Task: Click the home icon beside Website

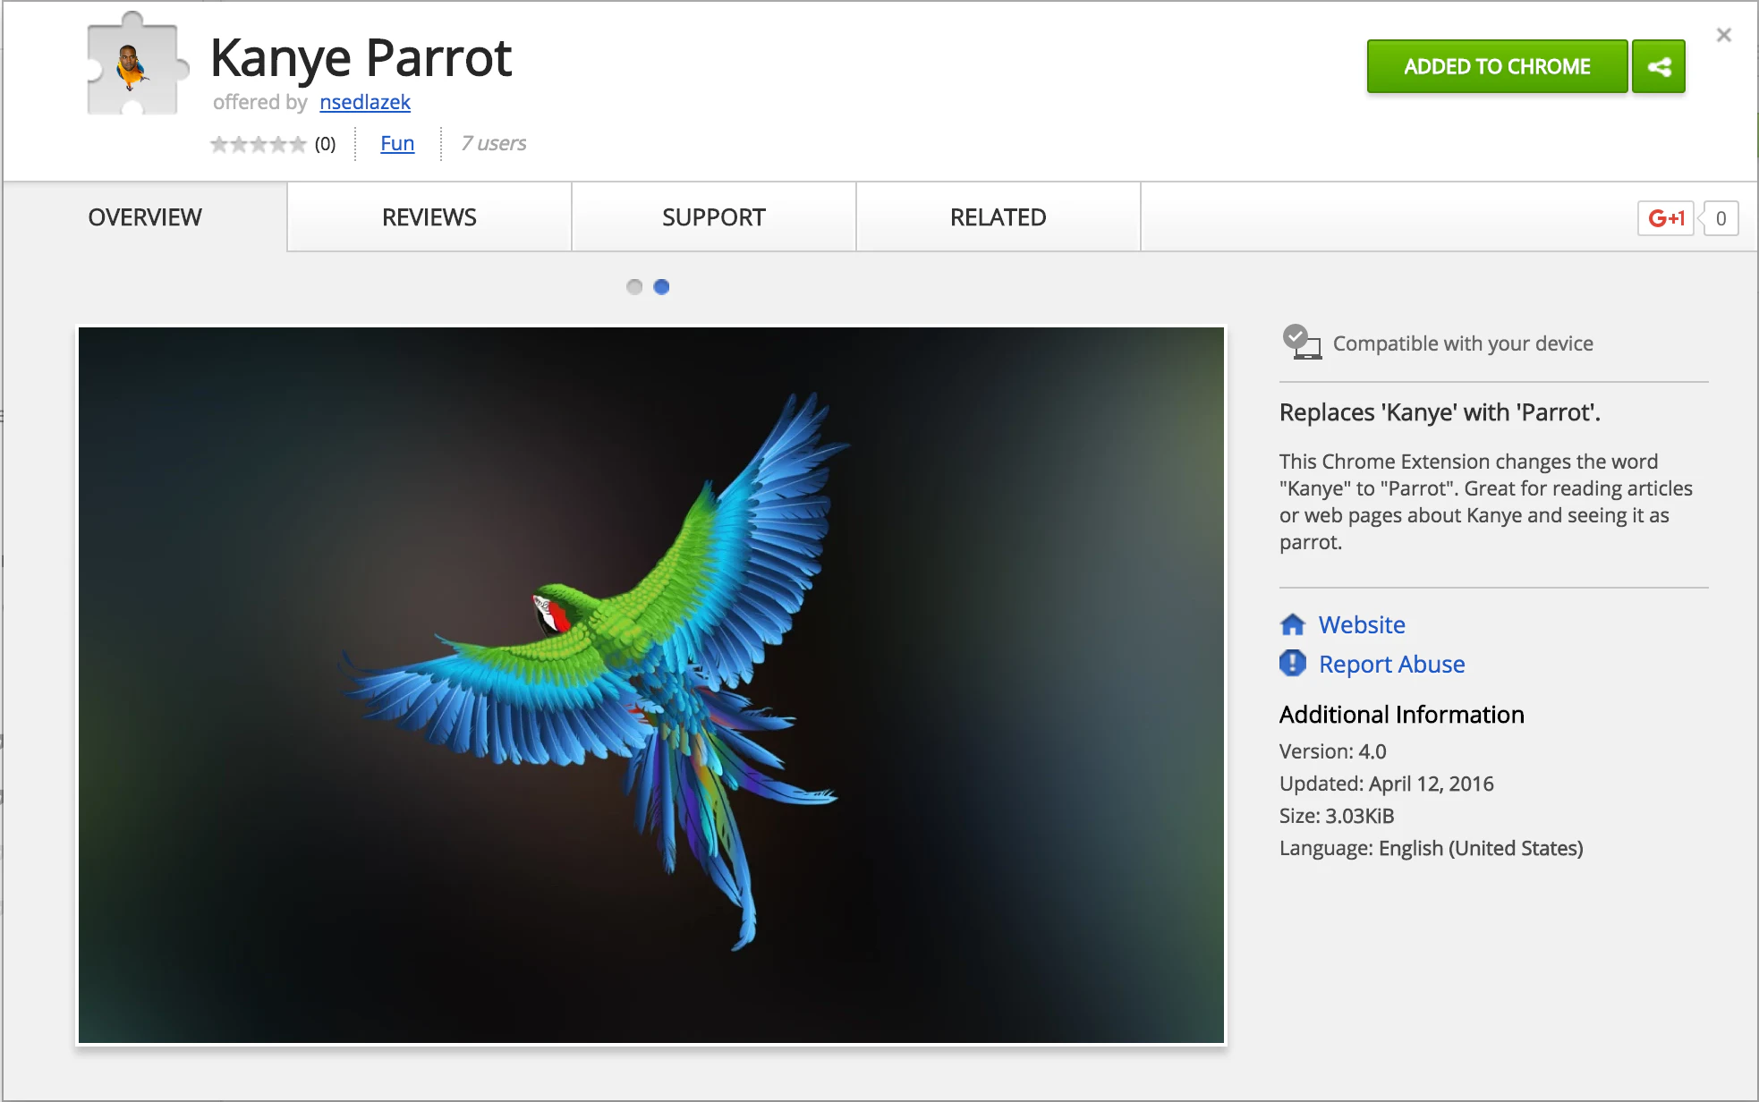Action: point(1292,624)
